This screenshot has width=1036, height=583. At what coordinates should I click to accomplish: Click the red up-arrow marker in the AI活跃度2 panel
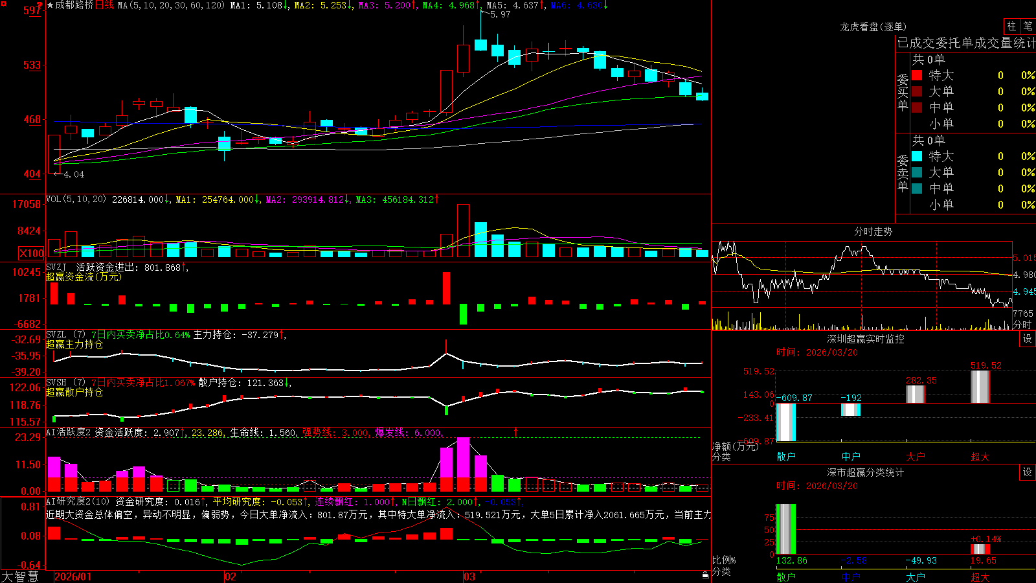516,432
